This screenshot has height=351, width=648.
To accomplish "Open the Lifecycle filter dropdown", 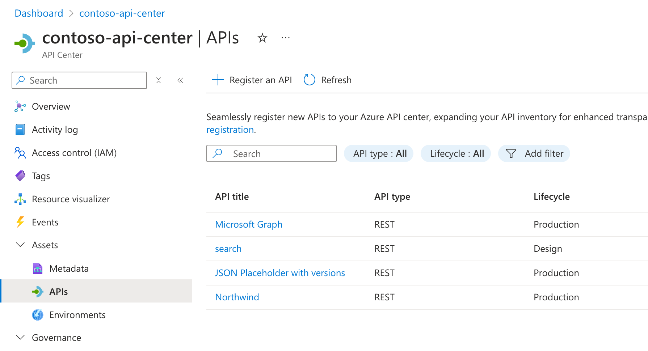I will (455, 153).
